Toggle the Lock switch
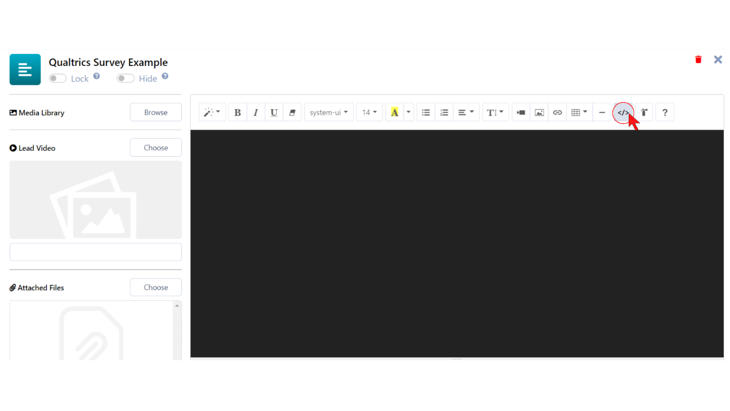Viewport: 730px width, 411px height. 57,79
